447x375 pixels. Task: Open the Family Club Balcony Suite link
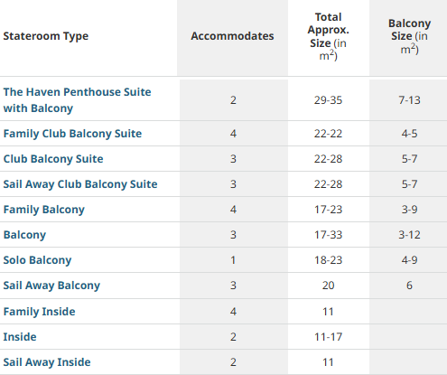pos(72,134)
